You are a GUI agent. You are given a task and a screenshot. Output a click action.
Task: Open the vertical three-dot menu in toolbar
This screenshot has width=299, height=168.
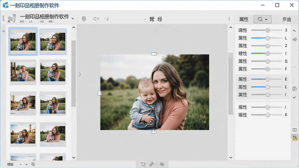[x=229, y=19]
